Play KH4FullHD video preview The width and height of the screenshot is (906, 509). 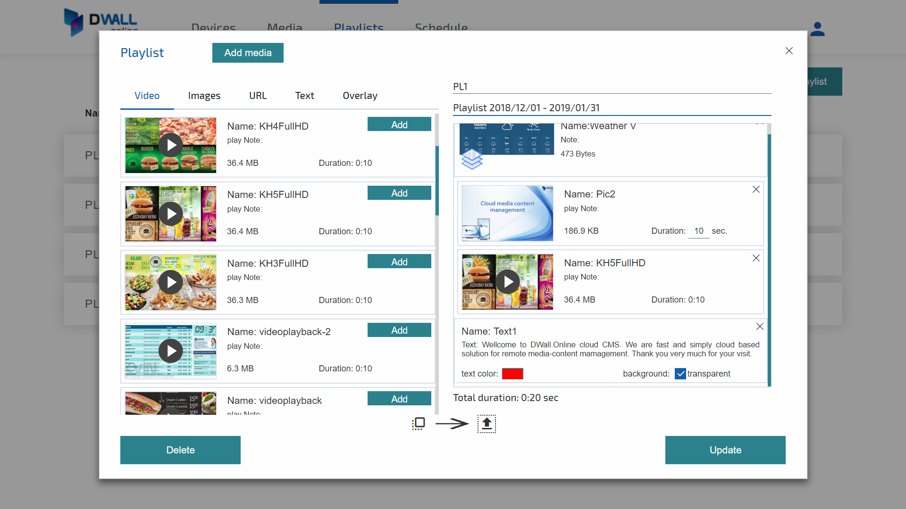pyautogui.click(x=171, y=145)
